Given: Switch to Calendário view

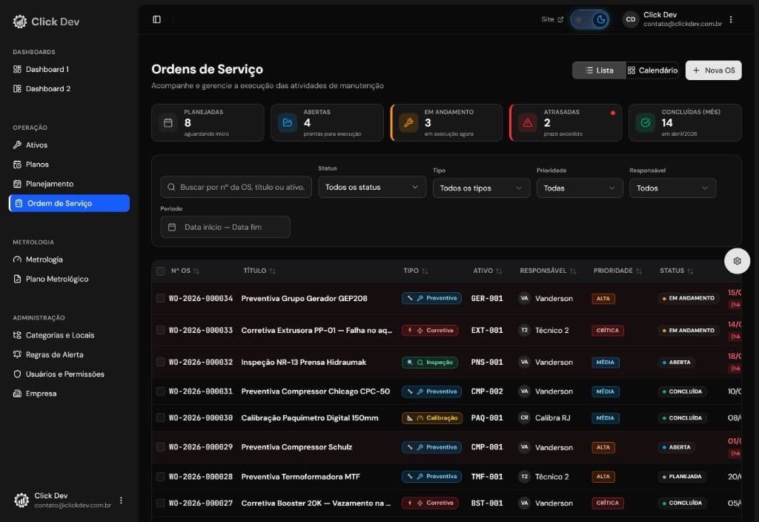Looking at the screenshot, I should click(x=652, y=70).
